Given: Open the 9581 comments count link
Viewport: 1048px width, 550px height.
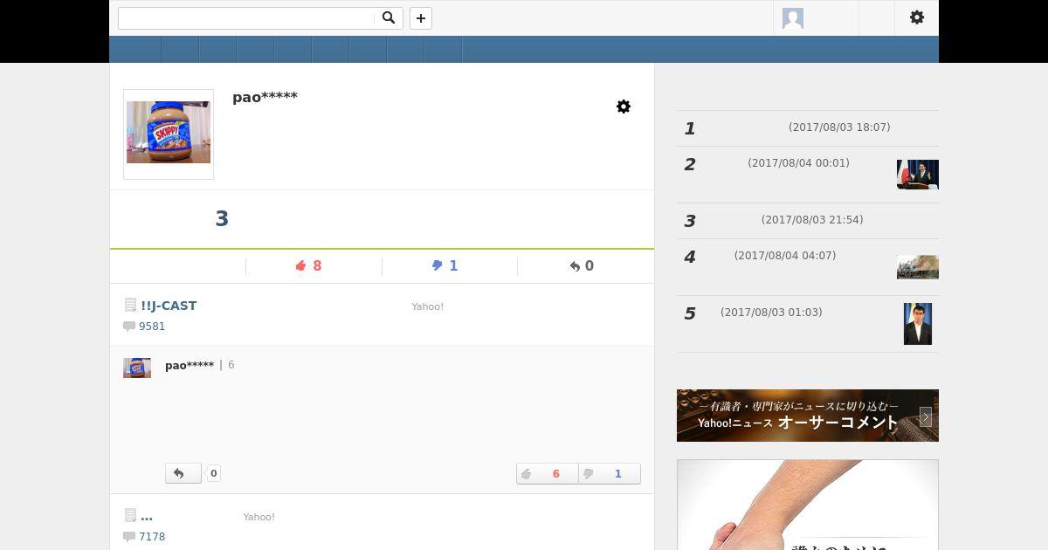Looking at the screenshot, I should point(152,327).
